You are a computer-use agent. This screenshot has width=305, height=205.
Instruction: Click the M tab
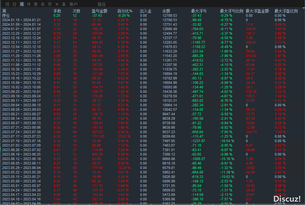57,4
